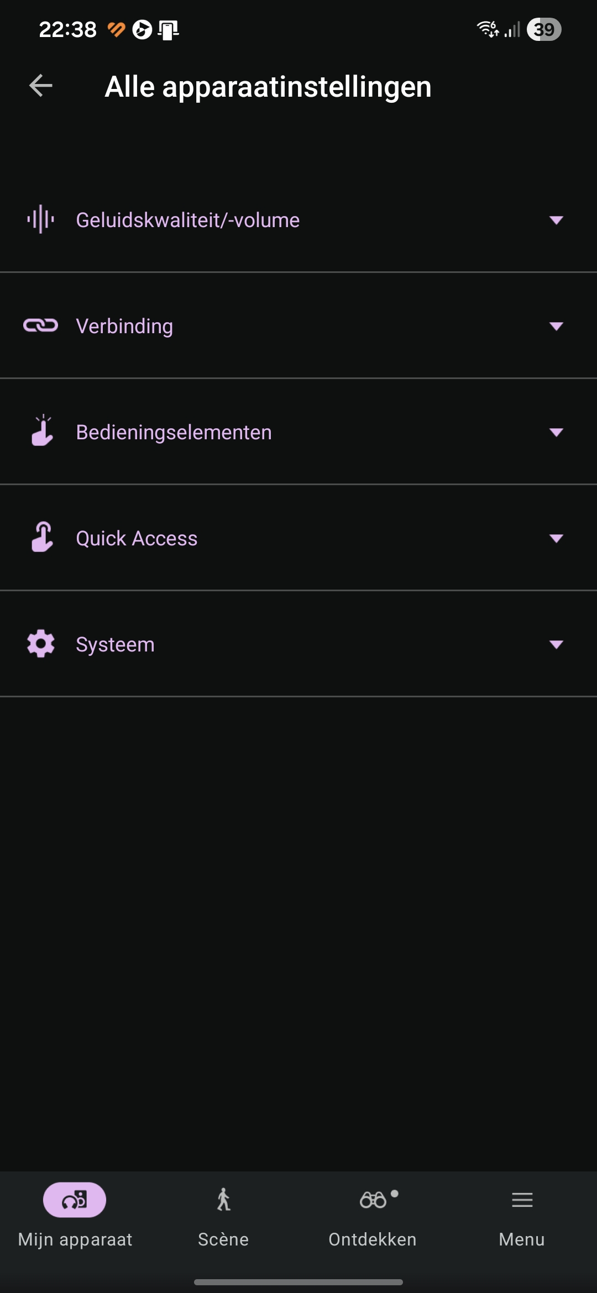
Task: Tap the chain link Verbinding icon
Action: click(x=40, y=325)
